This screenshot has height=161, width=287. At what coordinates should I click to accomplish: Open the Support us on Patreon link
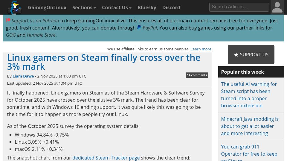coord(35,21)
